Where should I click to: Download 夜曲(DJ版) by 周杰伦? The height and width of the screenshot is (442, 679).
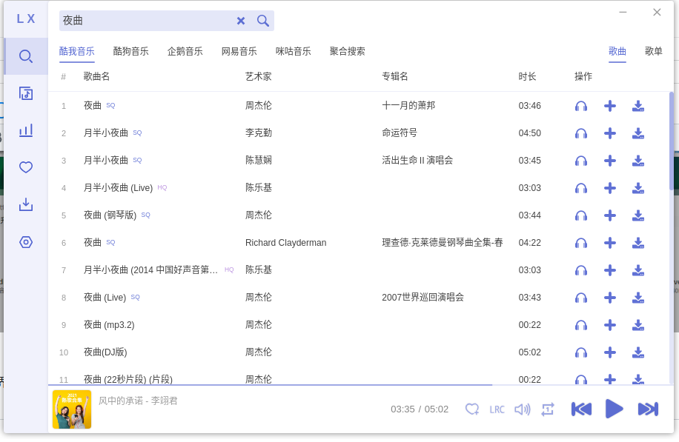[x=638, y=352]
